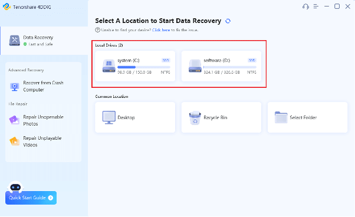Click the Desktop monitor icon
This screenshot has height=217, width=355.
[109, 117]
